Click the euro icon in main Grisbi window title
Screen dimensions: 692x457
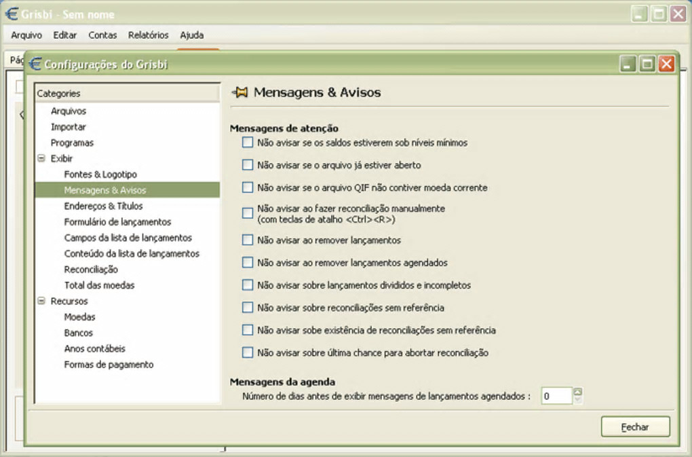click(x=12, y=14)
